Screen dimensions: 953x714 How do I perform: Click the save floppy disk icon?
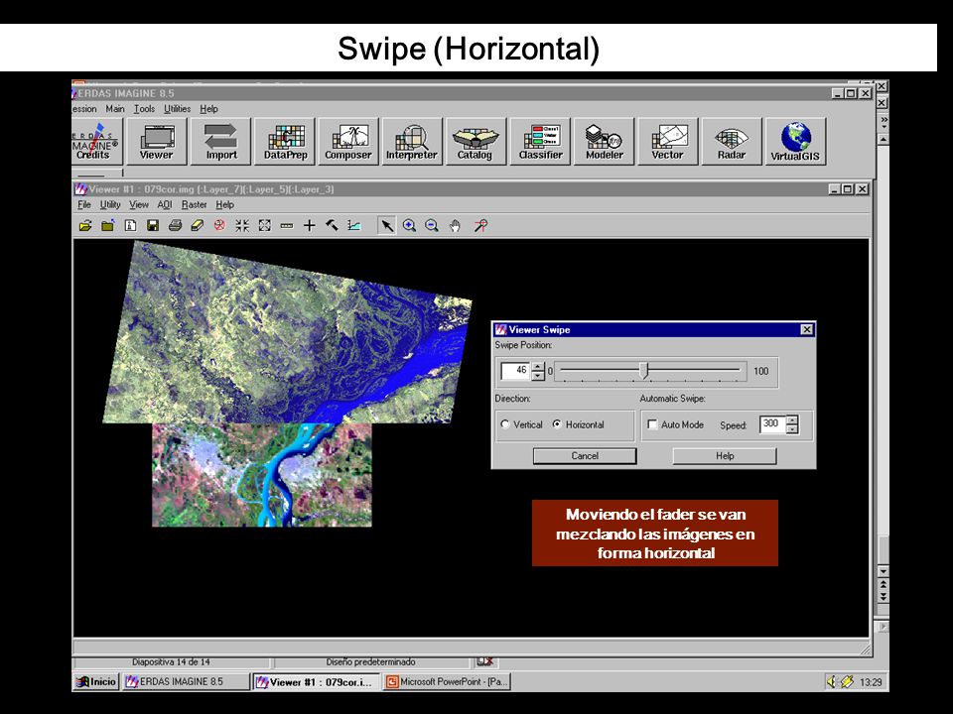[x=153, y=226]
